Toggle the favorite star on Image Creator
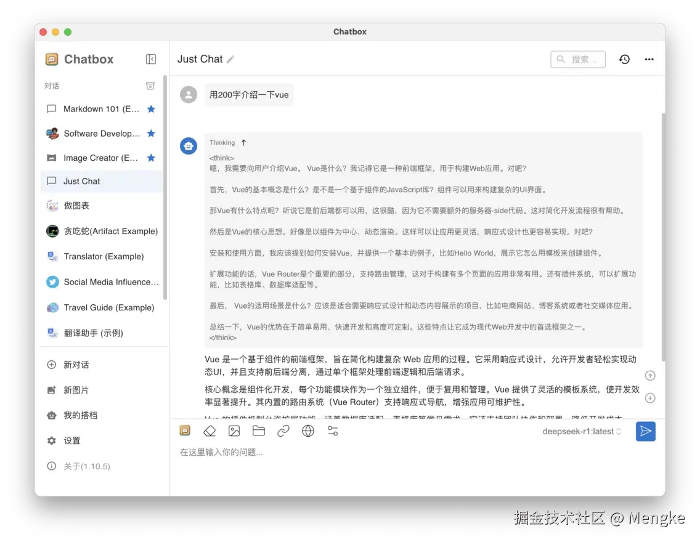 (151, 158)
